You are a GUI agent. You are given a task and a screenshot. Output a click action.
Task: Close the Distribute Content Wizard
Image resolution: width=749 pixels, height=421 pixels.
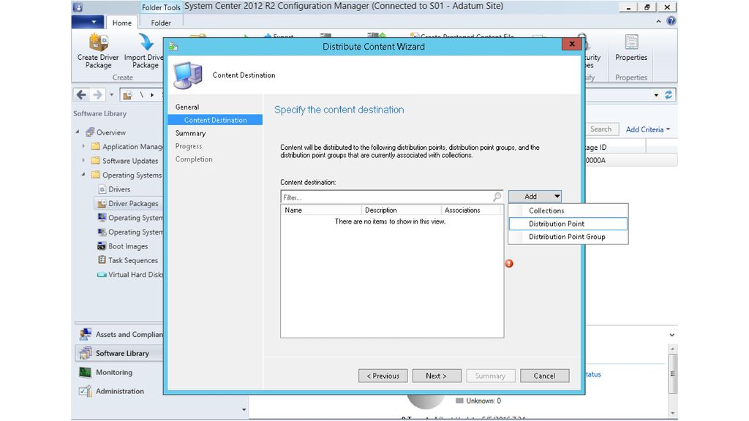572,44
